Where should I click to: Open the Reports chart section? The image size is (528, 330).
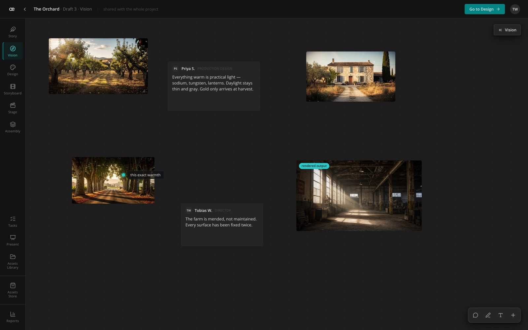coord(13,317)
